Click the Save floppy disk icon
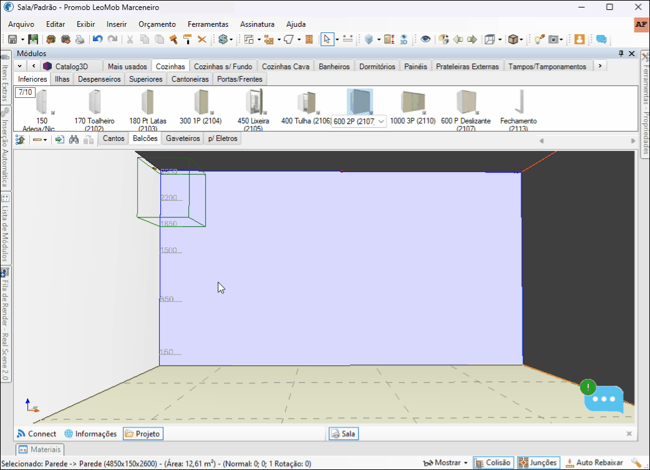The image size is (650, 470). click(x=12, y=39)
